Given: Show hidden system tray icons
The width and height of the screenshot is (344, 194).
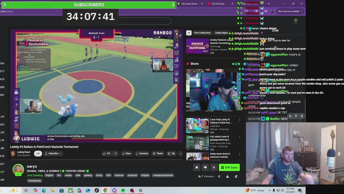Looking at the screenshot, I should tap(270, 190).
